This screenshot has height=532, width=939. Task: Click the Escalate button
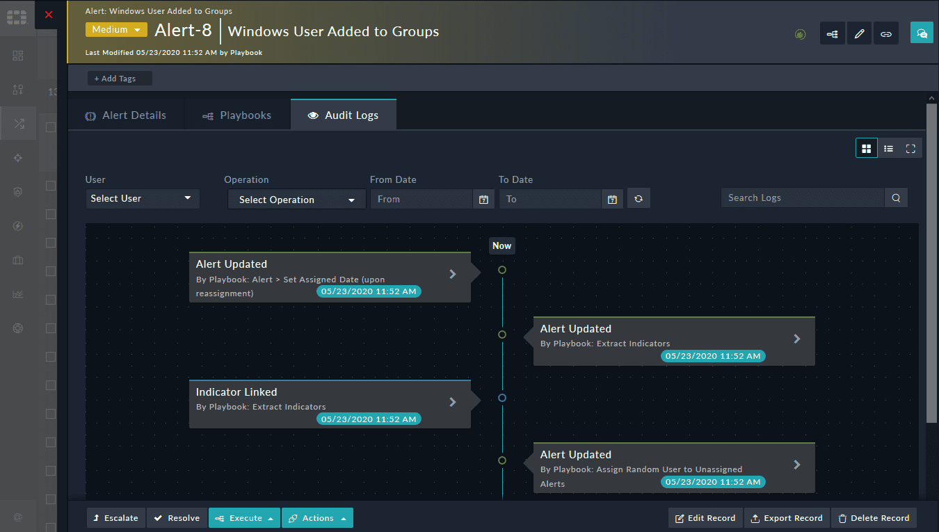pyautogui.click(x=116, y=518)
